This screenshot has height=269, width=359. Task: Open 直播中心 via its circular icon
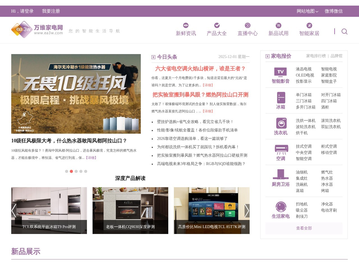point(247,25)
